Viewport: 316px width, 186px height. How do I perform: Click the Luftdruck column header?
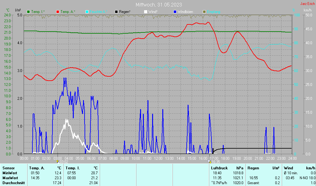(x=219, y=168)
